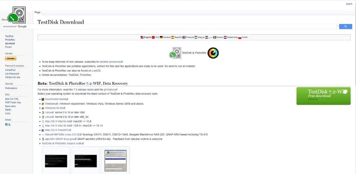Open the Page tab
The width and height of the screenshot is (356, 174).
38,12
